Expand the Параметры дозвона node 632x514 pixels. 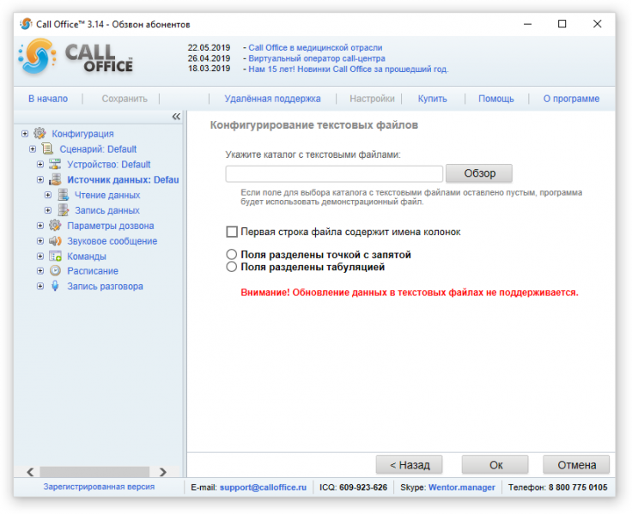pos(40,226)
